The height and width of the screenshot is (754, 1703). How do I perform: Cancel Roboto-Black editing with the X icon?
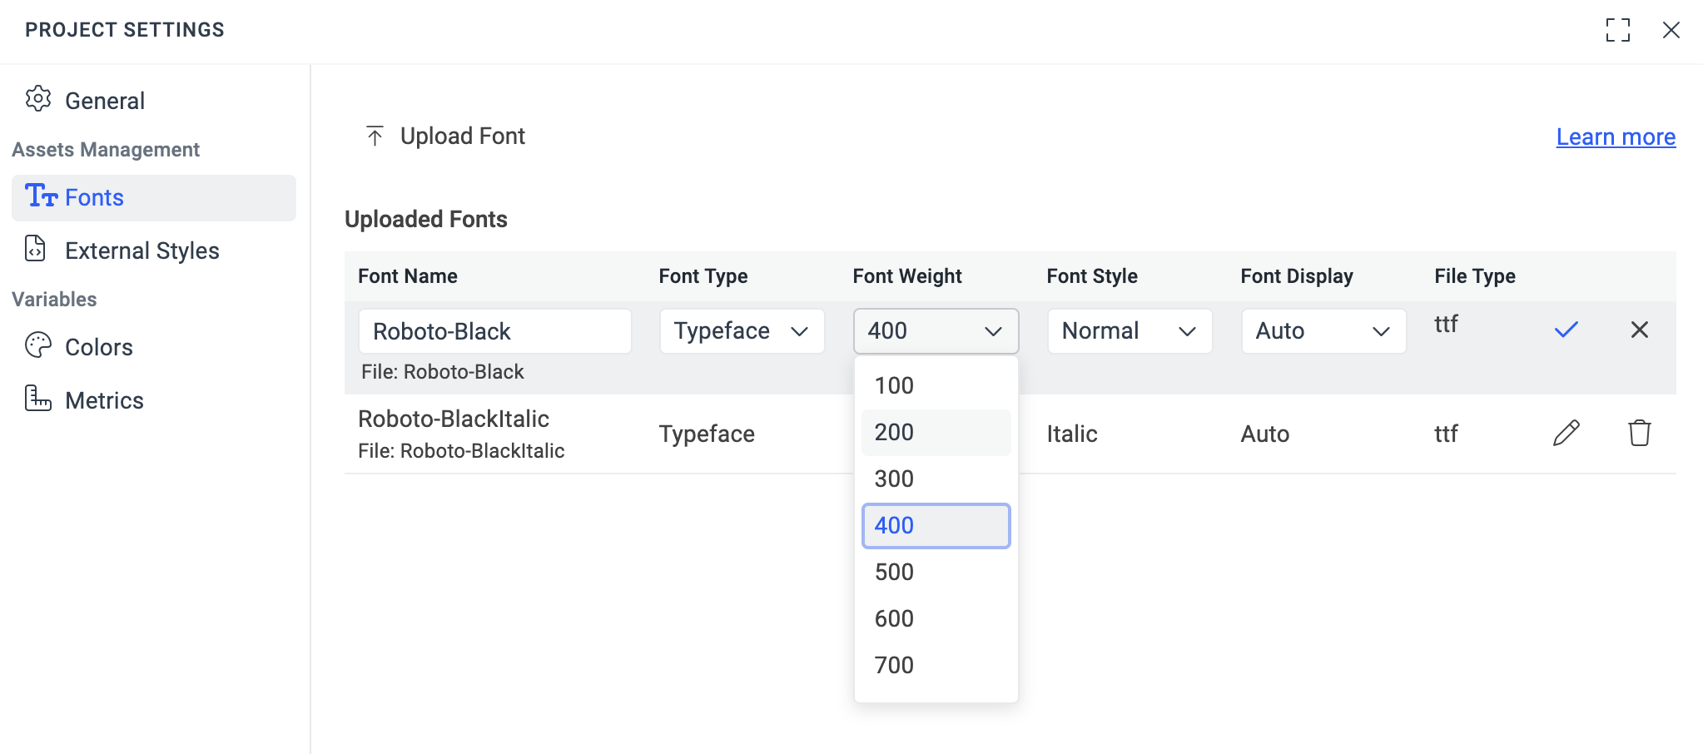[x=1640, y=330]
